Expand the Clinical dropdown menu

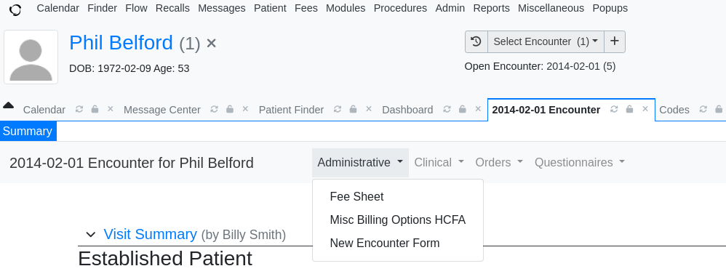[x=439, y=163]
